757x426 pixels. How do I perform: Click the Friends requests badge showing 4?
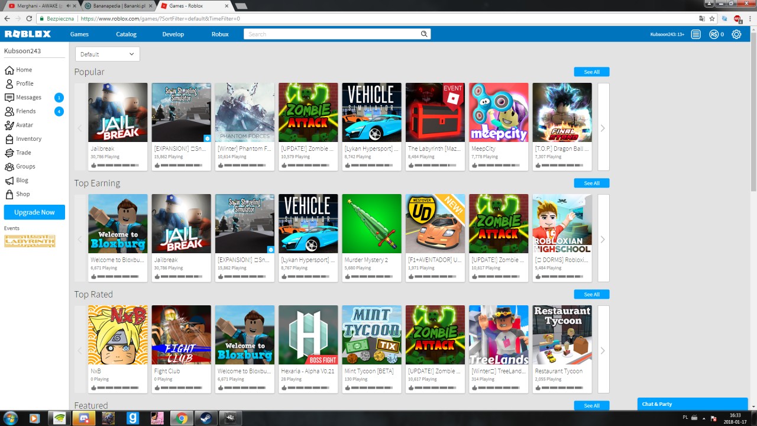point(59,111)
